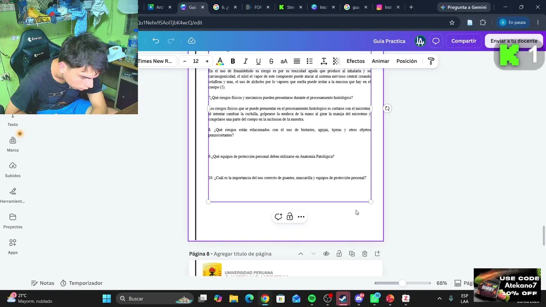The width and height of the screenshot is (546, 307).
Task: Click Agregar título de página field
Action: click(243, 254)
